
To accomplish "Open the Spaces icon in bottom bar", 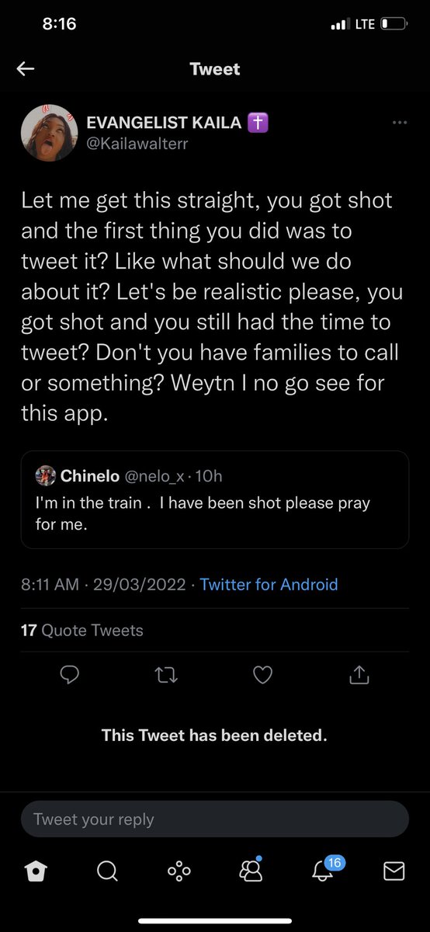I will click(x=179, y=872).
